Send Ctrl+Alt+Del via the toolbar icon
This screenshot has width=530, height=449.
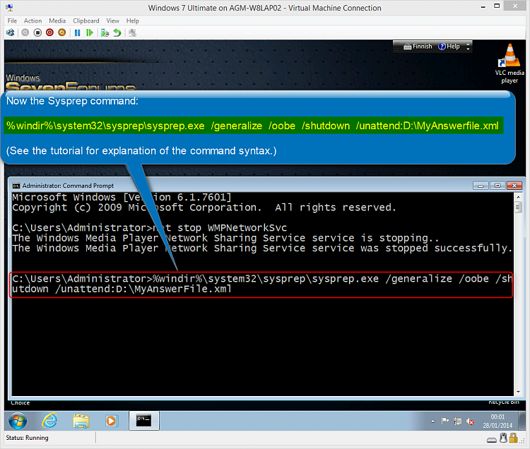click(x=10, y=32)
